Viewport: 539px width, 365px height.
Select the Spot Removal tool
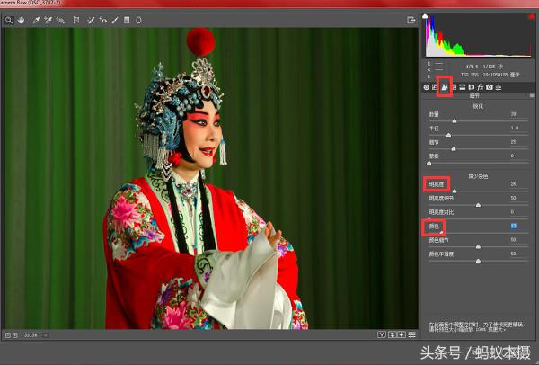tap(91, 21)
